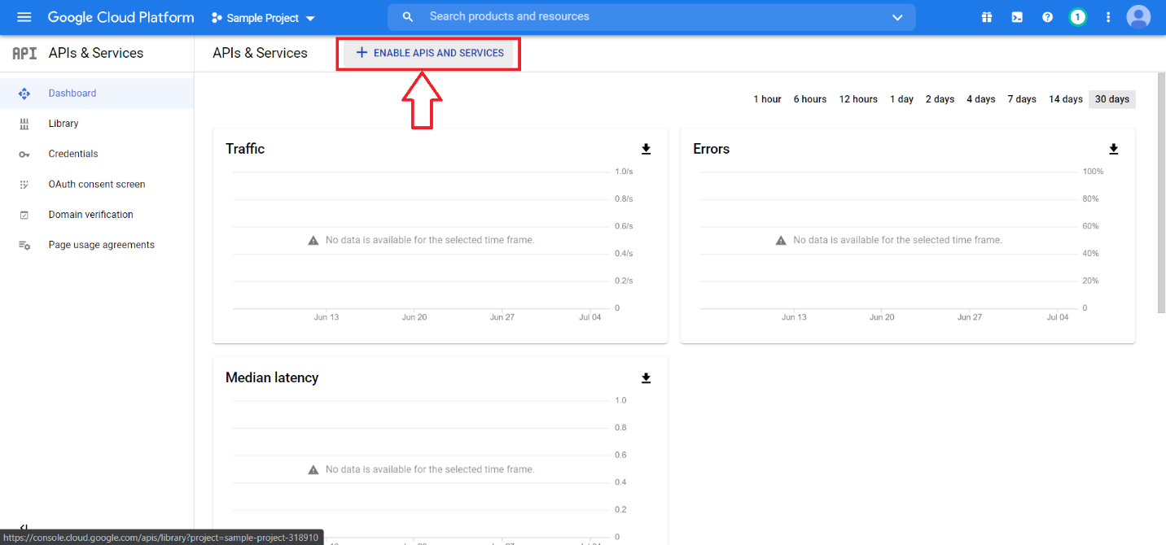Select the 30 days time range

pos(1112,99)
